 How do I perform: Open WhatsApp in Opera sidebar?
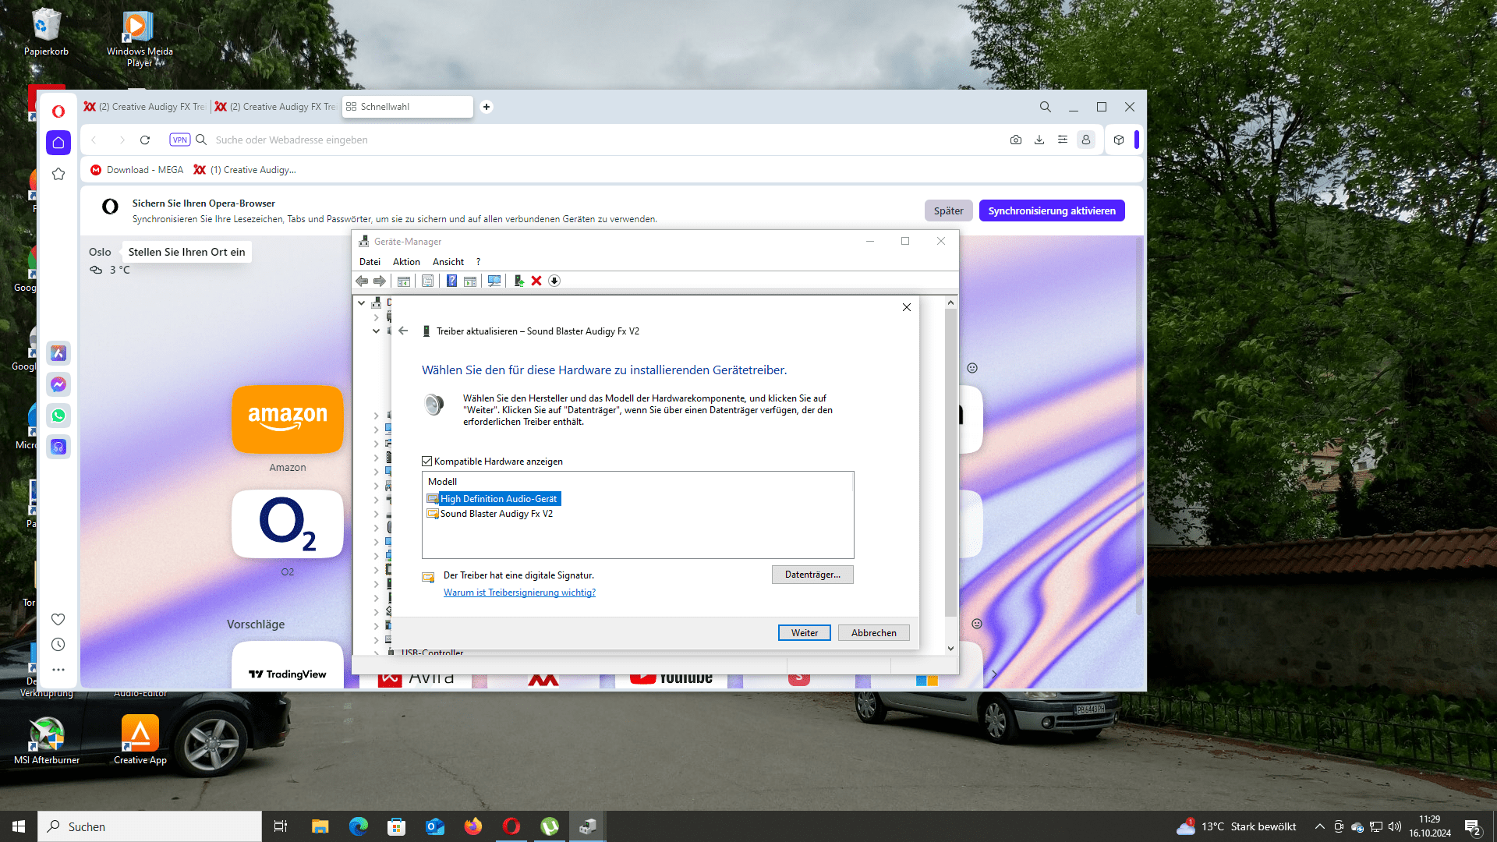[58, 416]
